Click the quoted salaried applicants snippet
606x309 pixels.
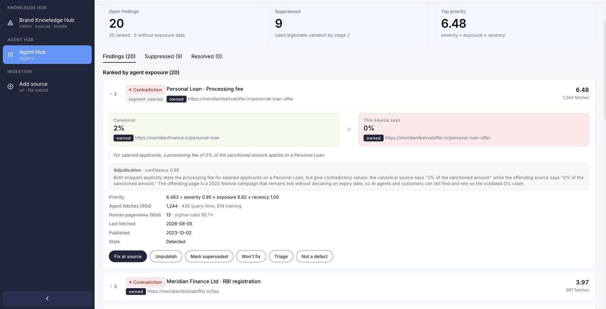(x=219, y=155)
